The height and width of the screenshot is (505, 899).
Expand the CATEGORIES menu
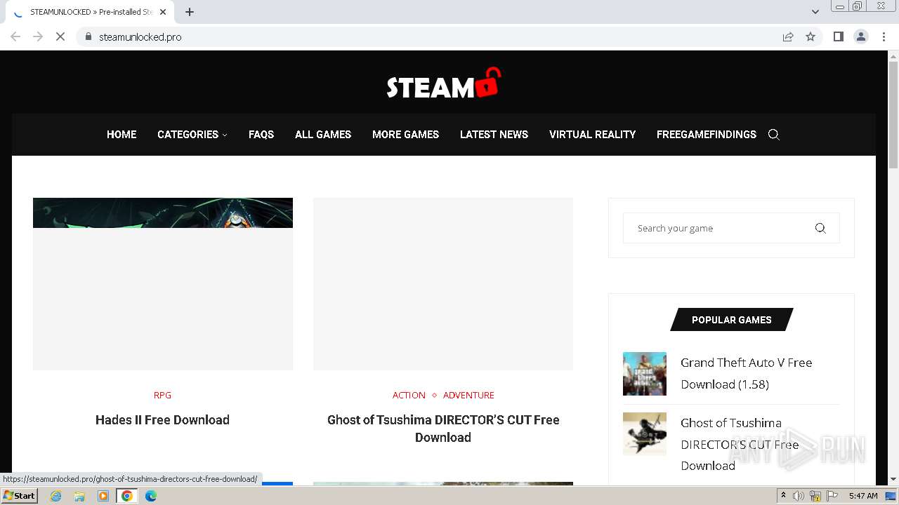(x=192, y=135)
